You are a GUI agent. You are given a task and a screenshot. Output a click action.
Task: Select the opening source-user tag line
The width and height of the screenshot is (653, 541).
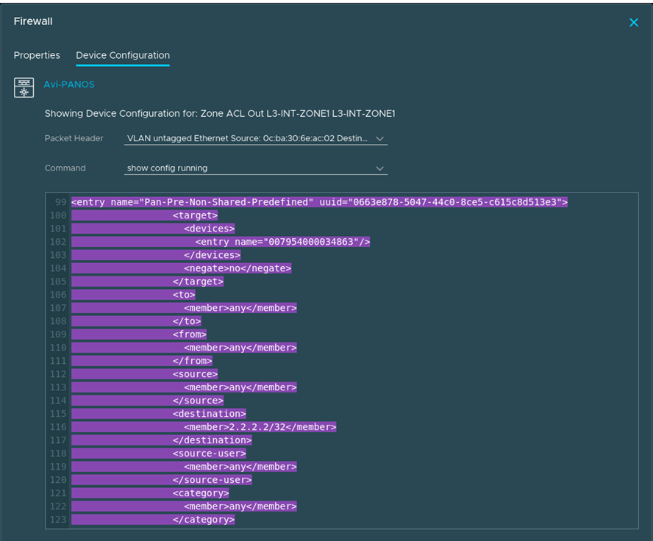pyautogui.click(x=209, y=454)
